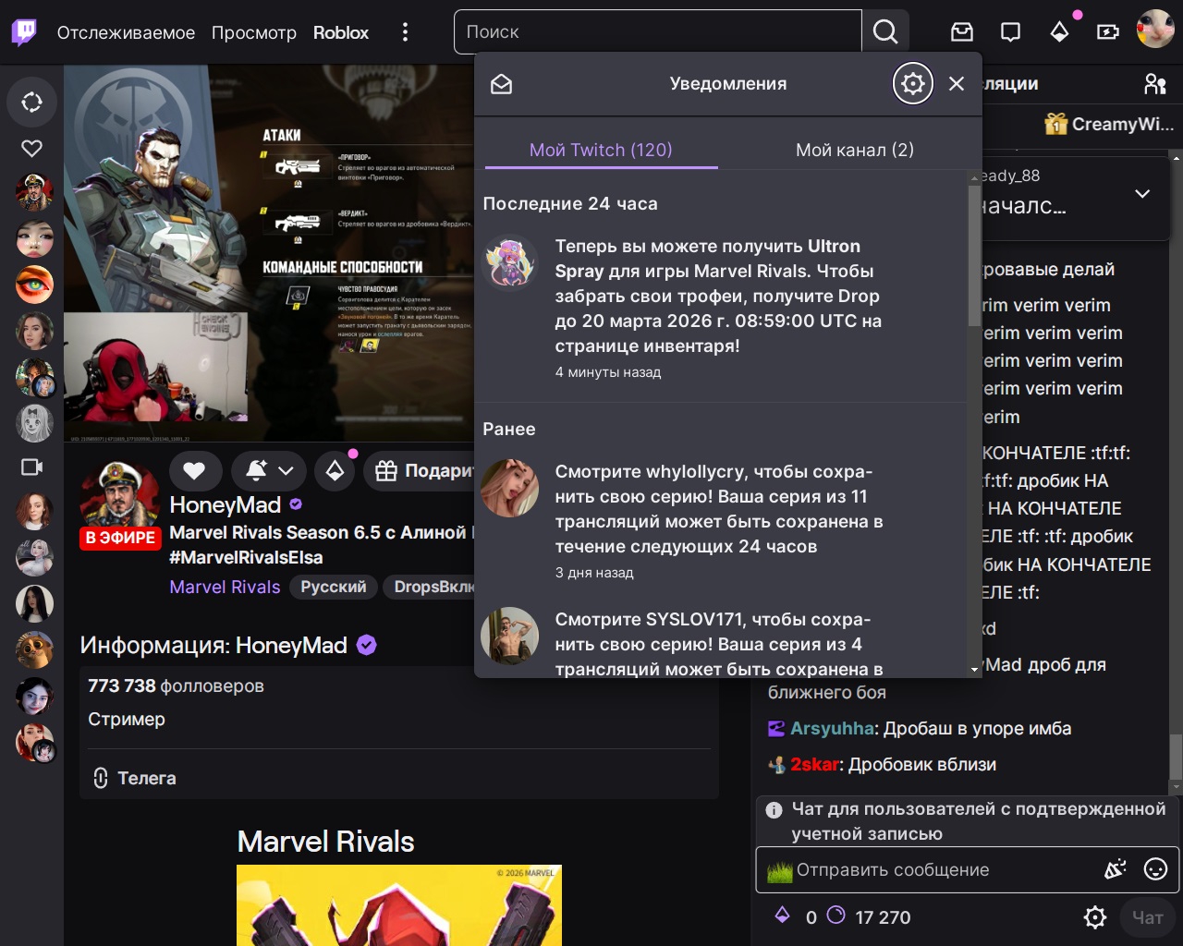The width and height of the screenshot is (1183, 946).
Task: Open the Ultron Spray drop notification
Action: (723, 309)
